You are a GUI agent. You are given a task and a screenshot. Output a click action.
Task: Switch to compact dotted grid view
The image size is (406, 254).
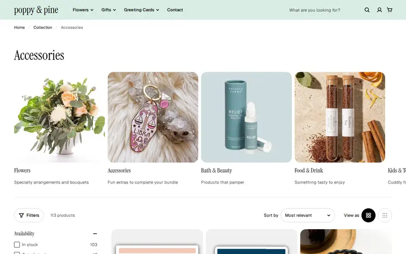[385, 216]
